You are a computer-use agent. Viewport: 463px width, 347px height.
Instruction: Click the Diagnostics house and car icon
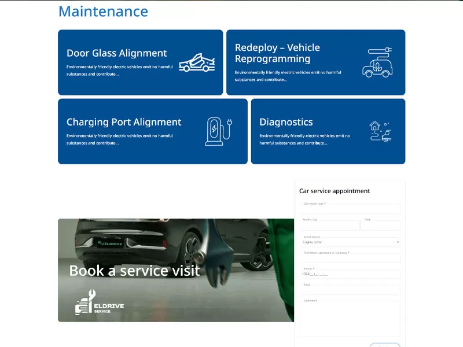coord(380,131)
